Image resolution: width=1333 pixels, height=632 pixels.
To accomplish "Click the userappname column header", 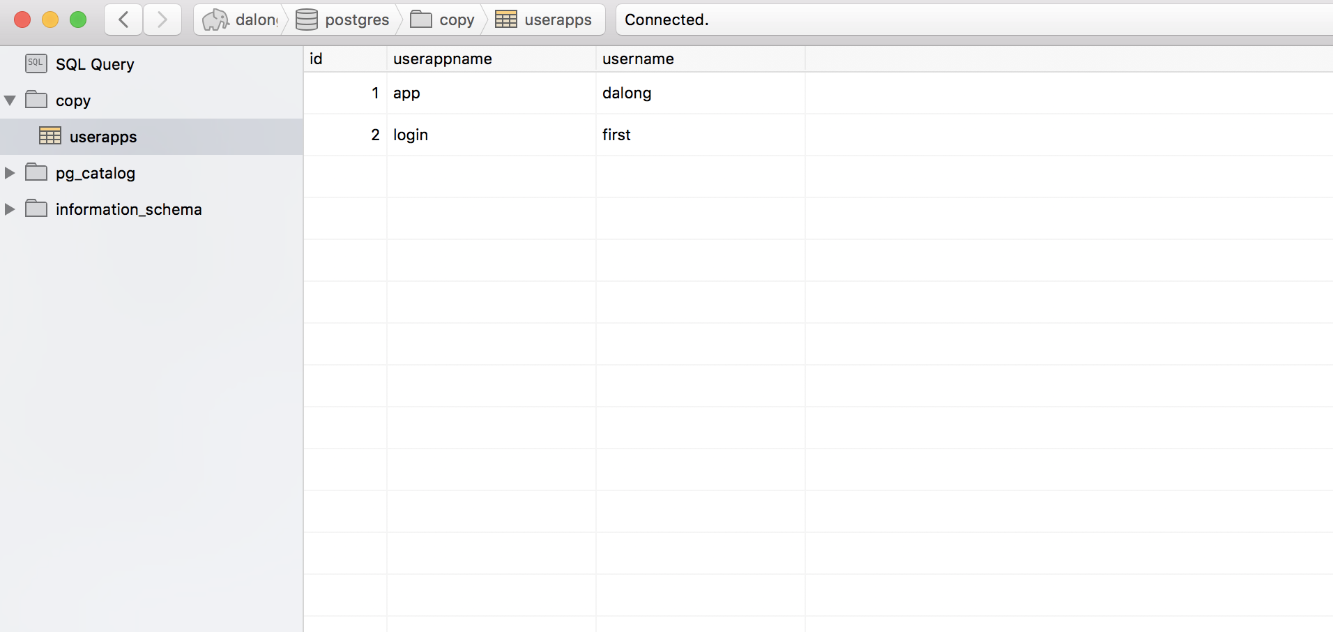I will [x=492, y=59].
